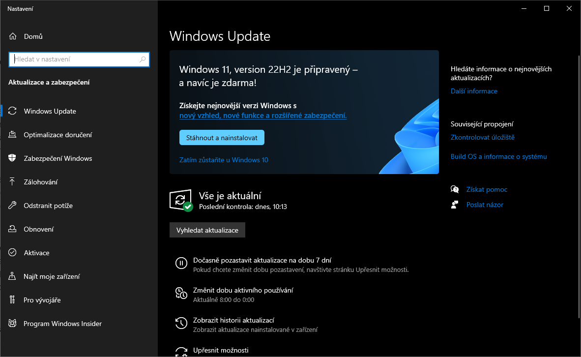Viewport: 581px width, 357px height.
Task: Minimize the Nastavení window
Action: pyautogui.click(x=524, y=8)
